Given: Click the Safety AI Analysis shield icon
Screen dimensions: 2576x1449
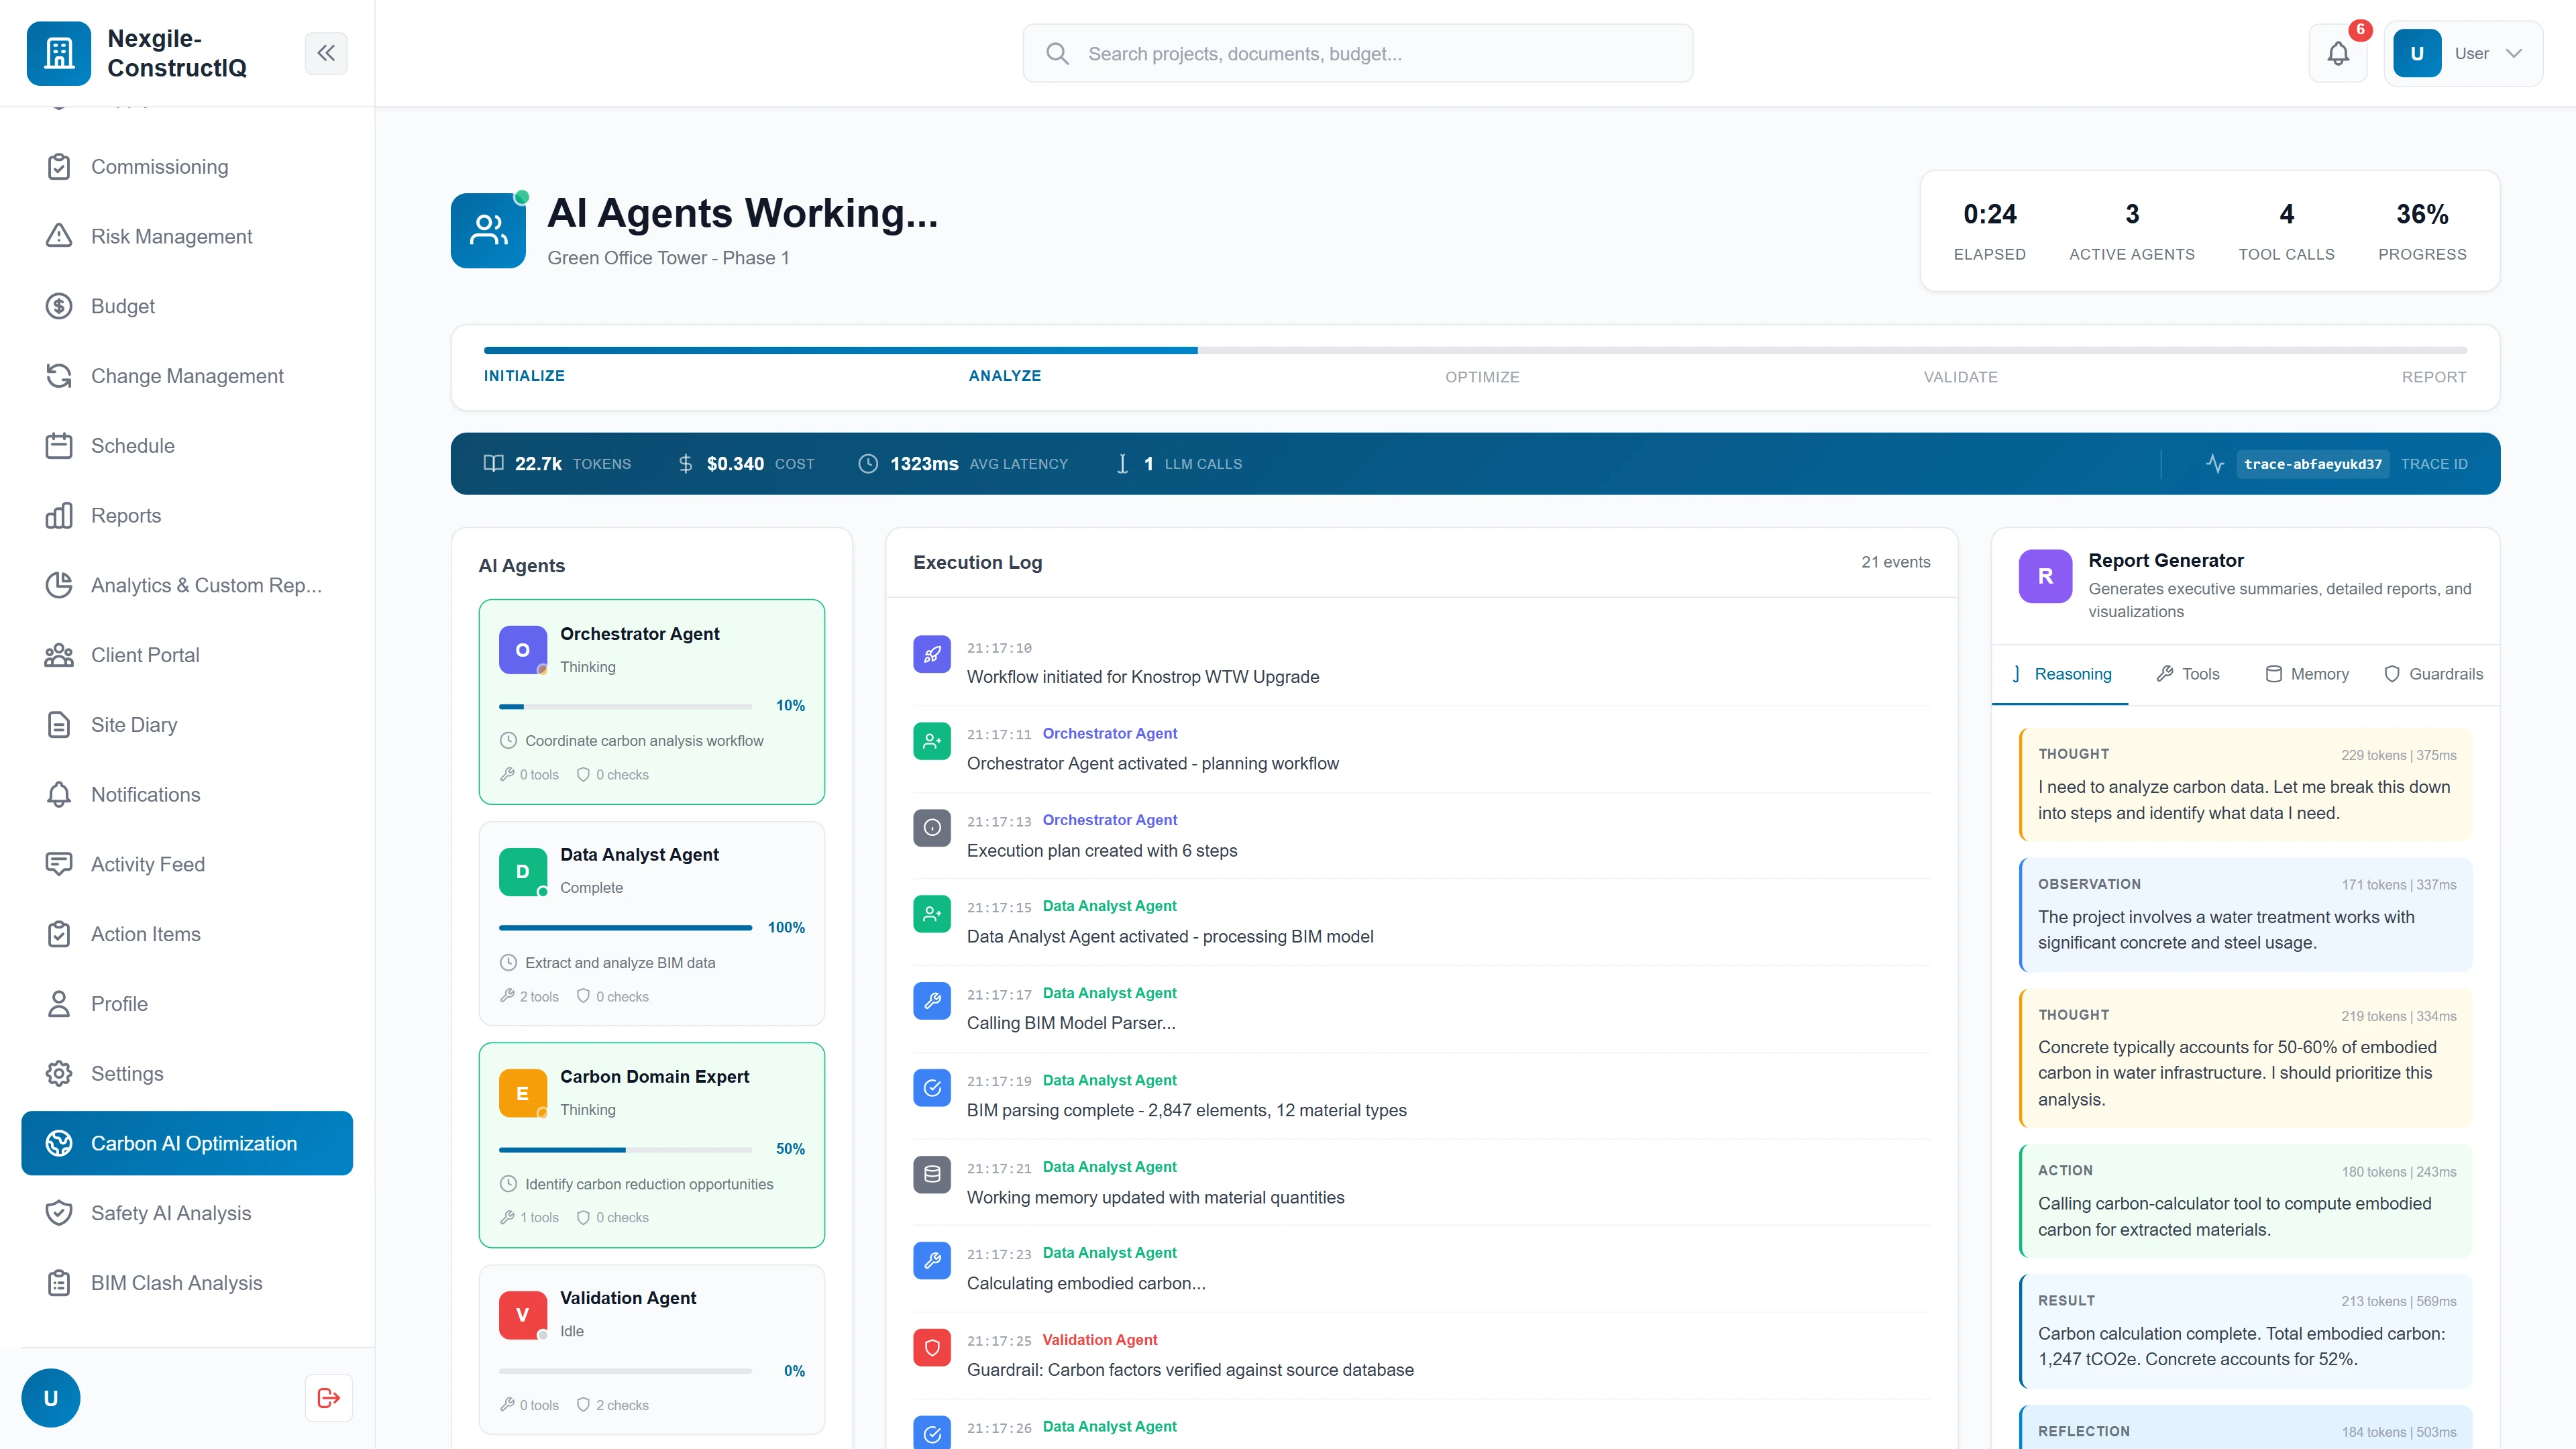Looking at the screenshot, I should click(59, 1212).
